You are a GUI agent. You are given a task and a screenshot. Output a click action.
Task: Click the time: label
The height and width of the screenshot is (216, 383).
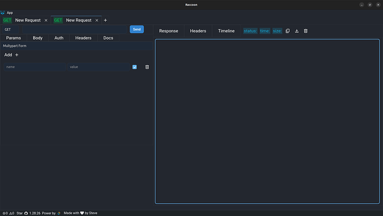265,31
